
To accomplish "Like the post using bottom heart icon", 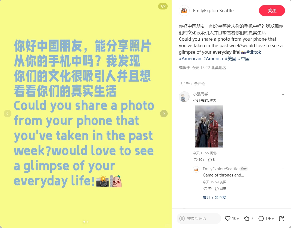I will (227, 219).
